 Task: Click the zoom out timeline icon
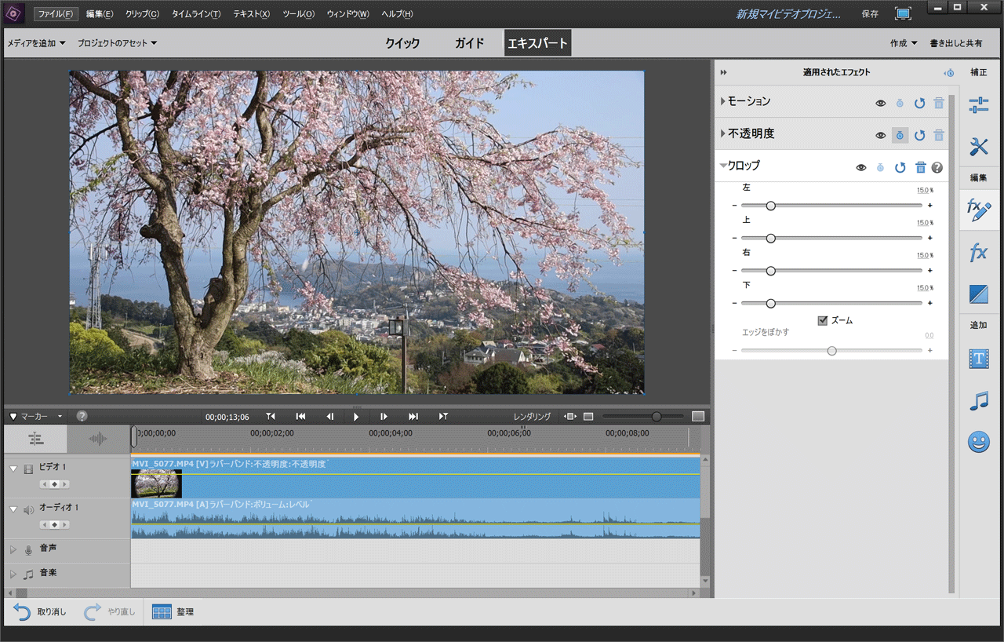click(x=589, y=416)
